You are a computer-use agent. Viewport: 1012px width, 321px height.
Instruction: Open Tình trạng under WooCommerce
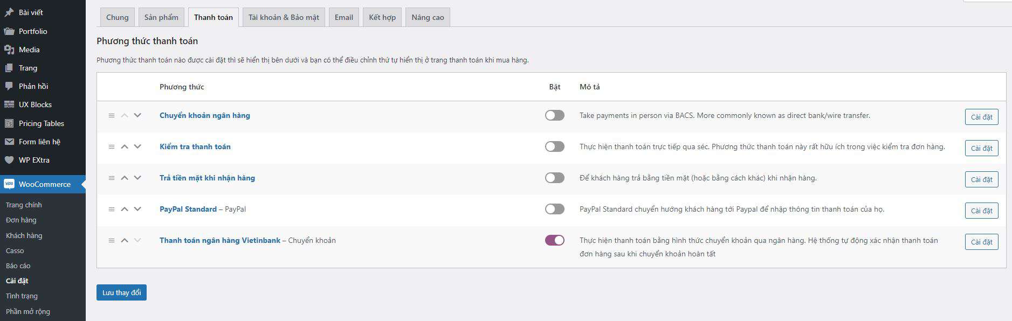click(22, 296)
